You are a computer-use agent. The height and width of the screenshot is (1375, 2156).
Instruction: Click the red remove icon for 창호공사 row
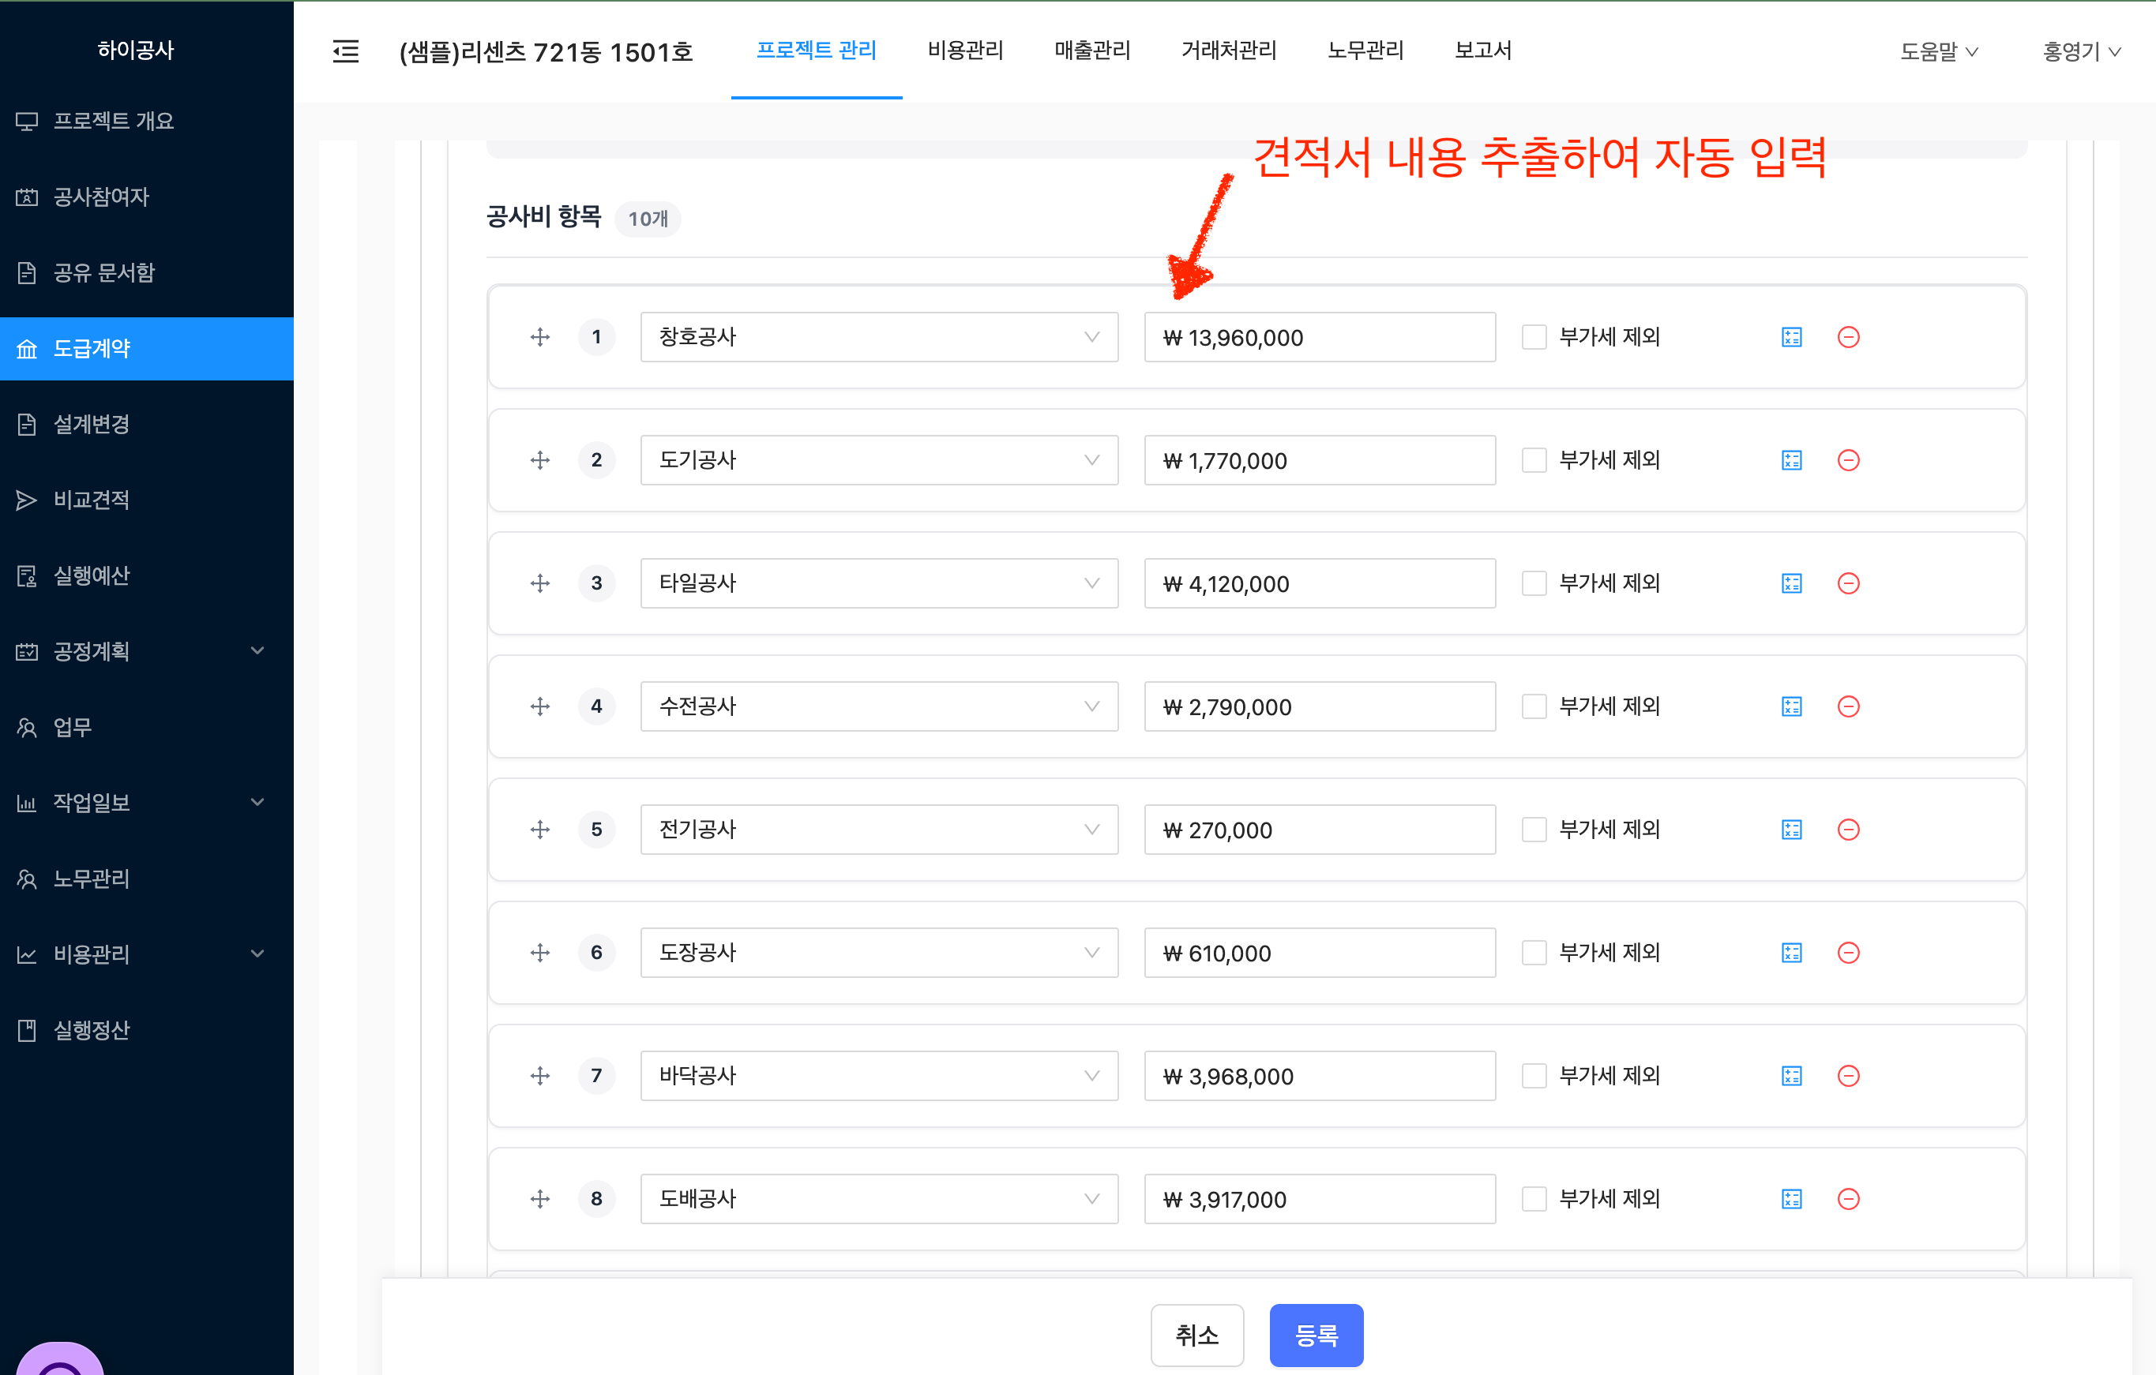pos(1848,337)
